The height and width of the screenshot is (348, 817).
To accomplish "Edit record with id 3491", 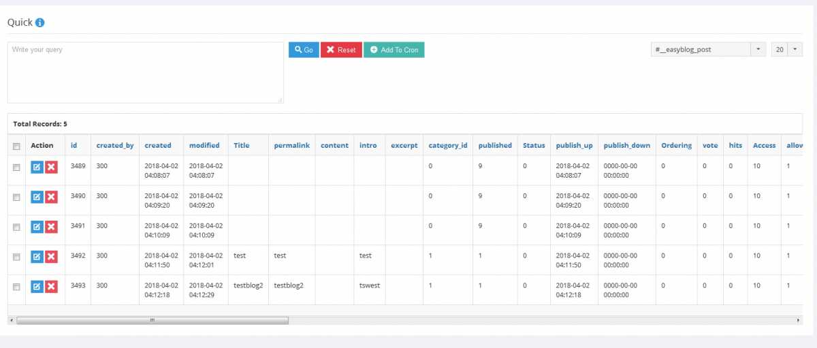I will [37, 227].
